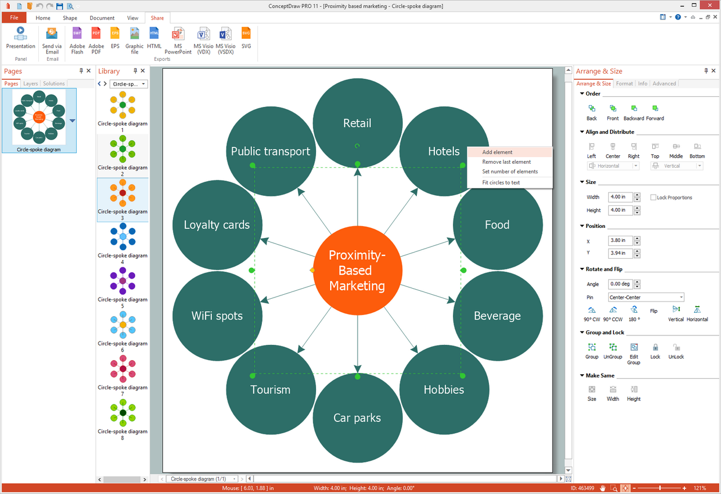Collapse the Rotate and Flip section

coord(581,270)
